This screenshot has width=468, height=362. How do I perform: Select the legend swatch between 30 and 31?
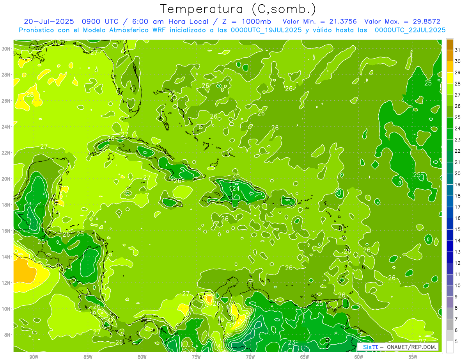[450, 56]
